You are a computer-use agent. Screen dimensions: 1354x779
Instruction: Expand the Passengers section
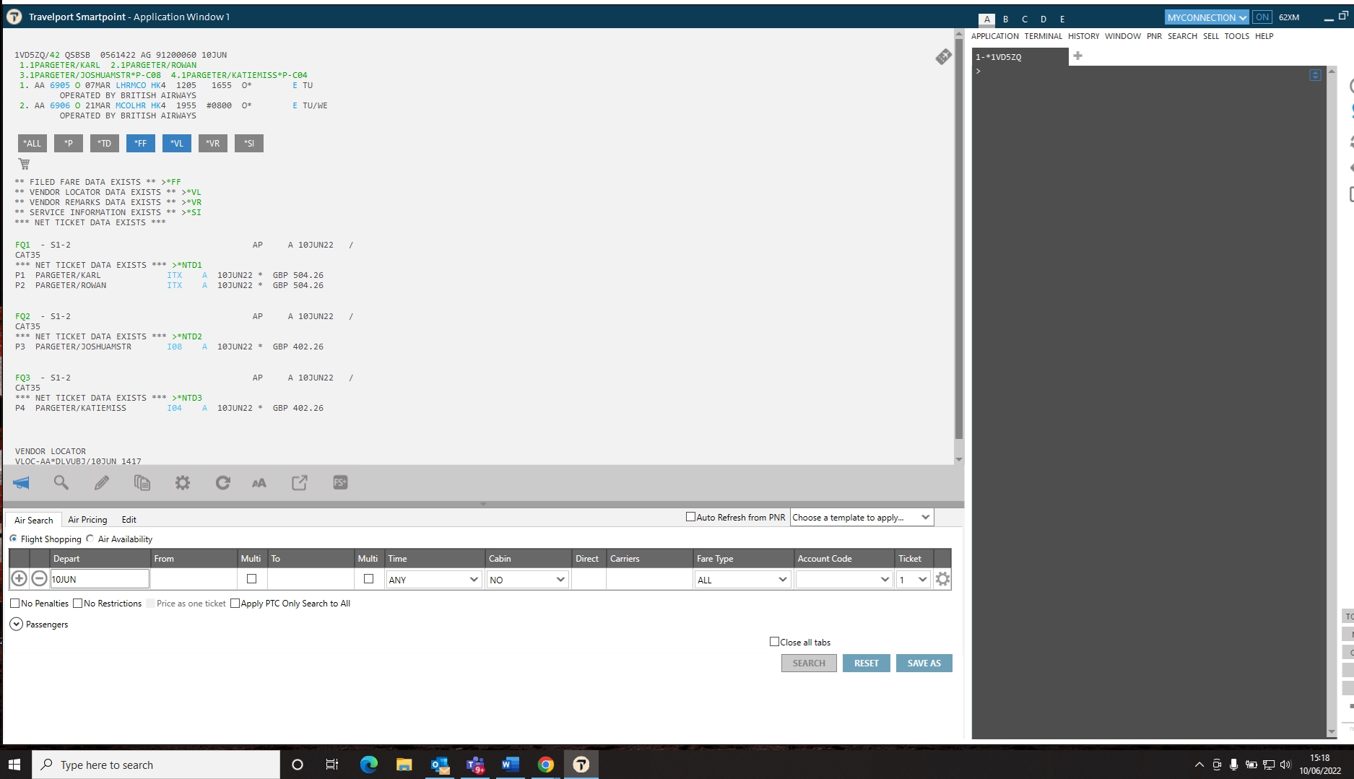pyautogui.click(x=16, y=624)
